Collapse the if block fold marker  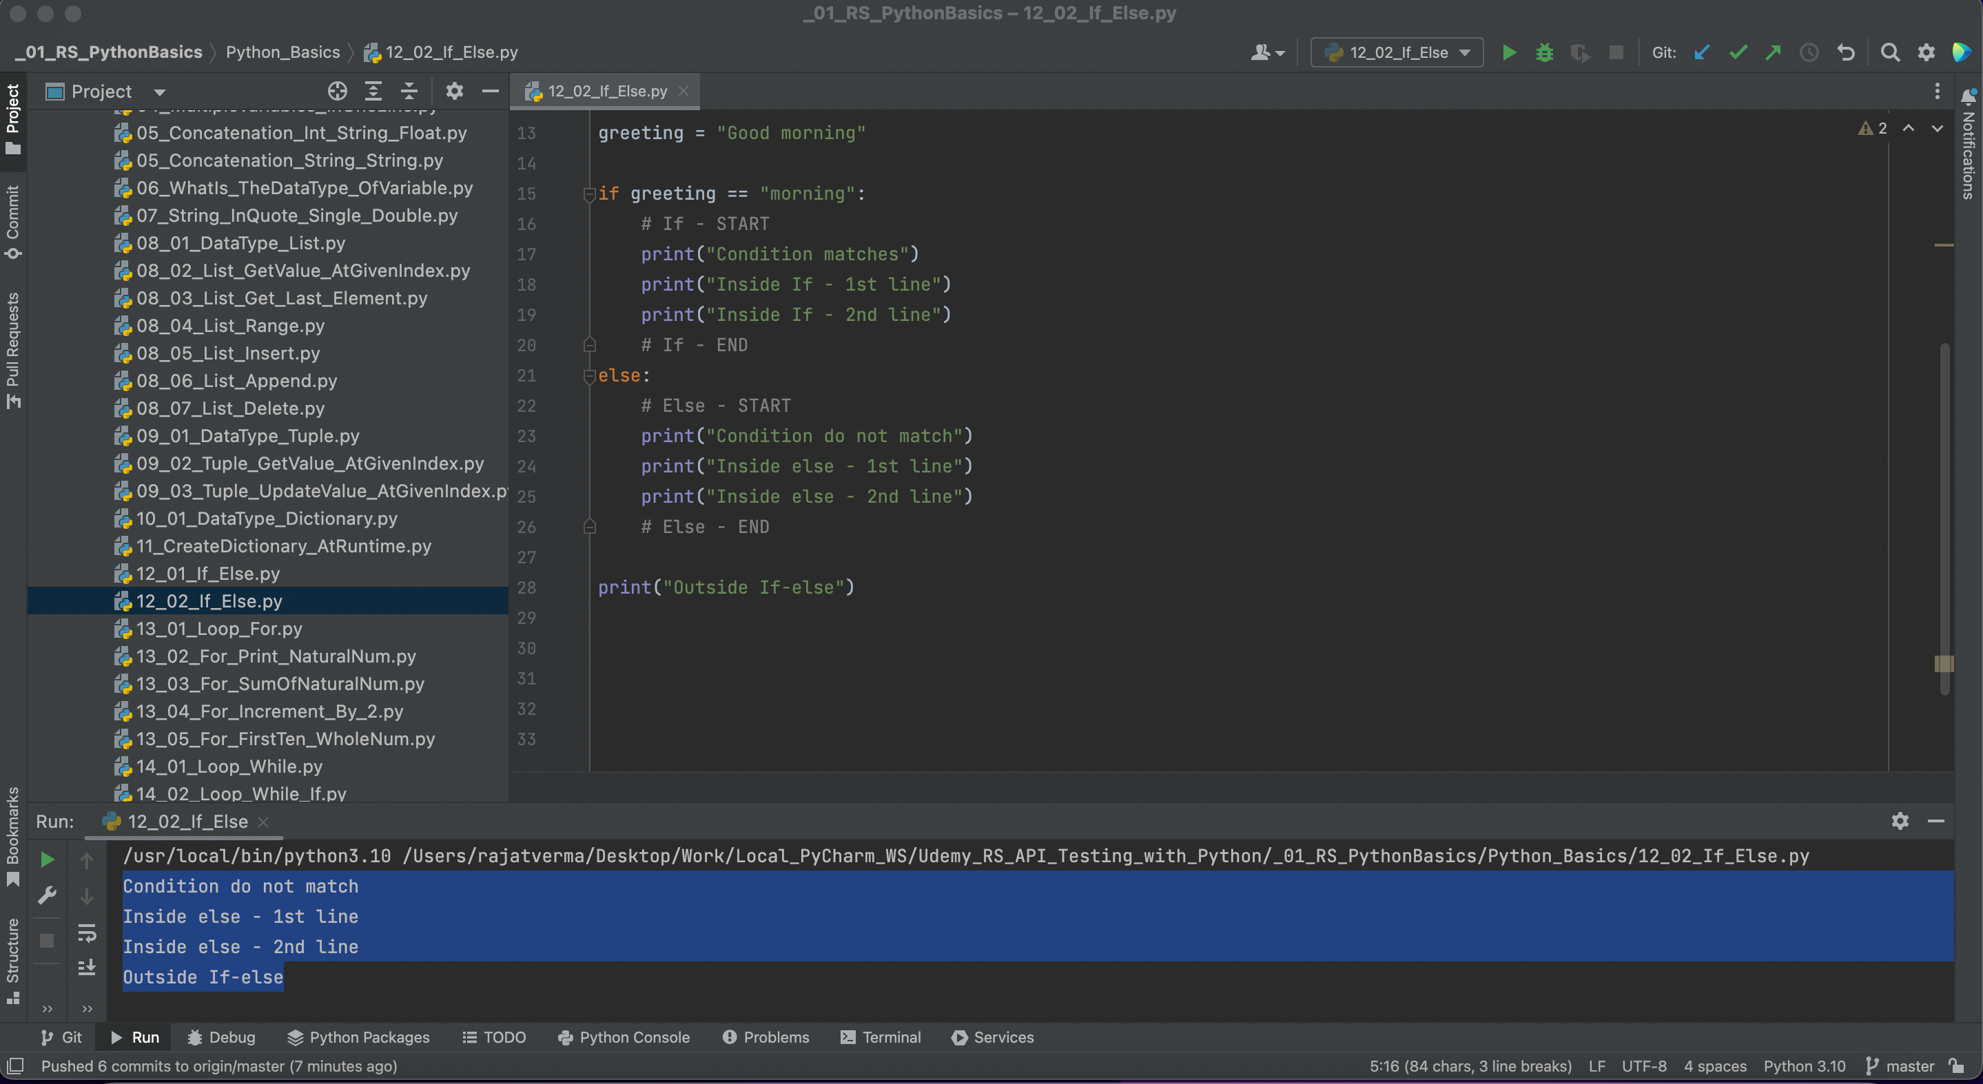point(589,194)
